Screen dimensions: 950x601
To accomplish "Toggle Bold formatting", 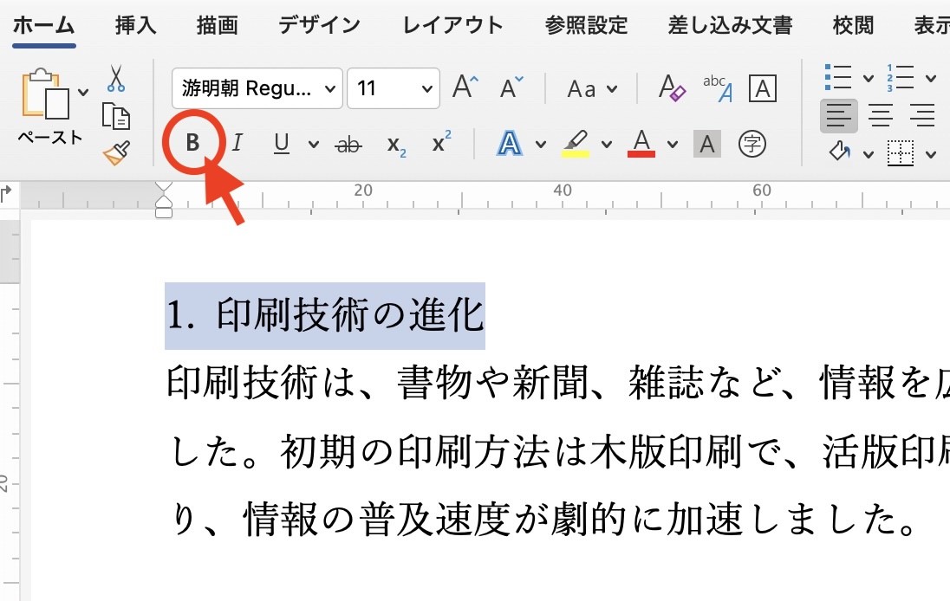I will point(192,143).
